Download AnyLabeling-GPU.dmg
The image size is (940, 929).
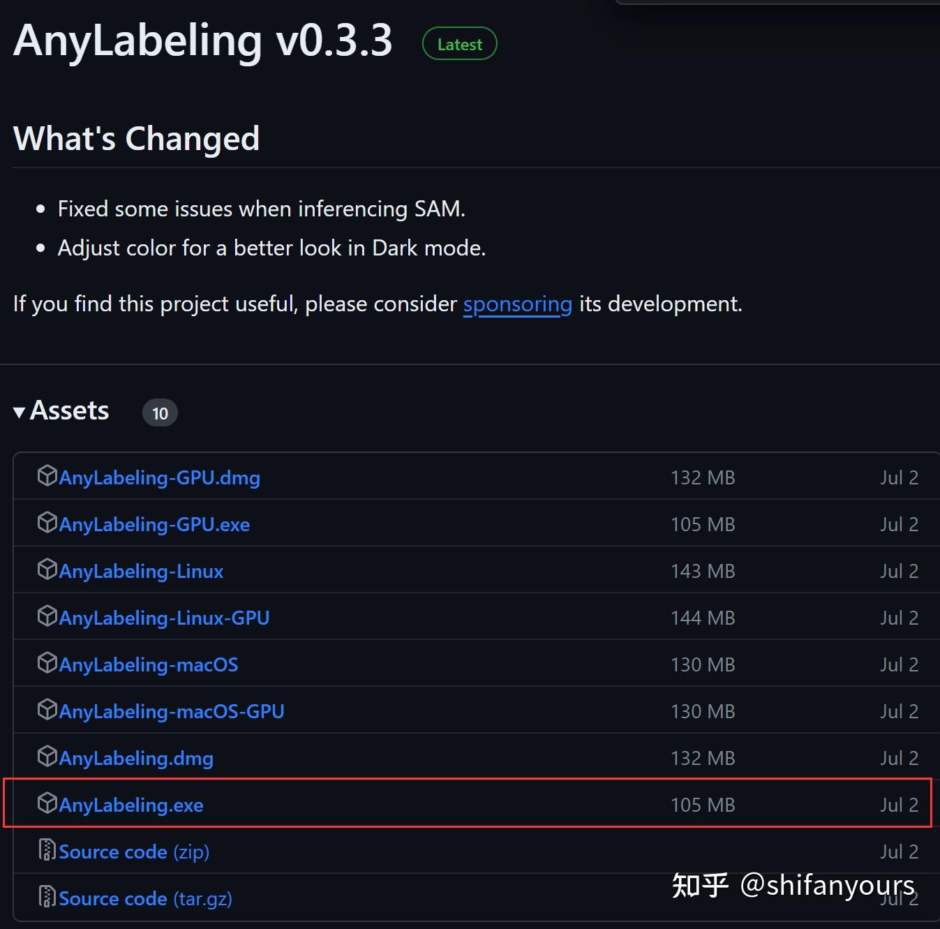tap(159, 477)
